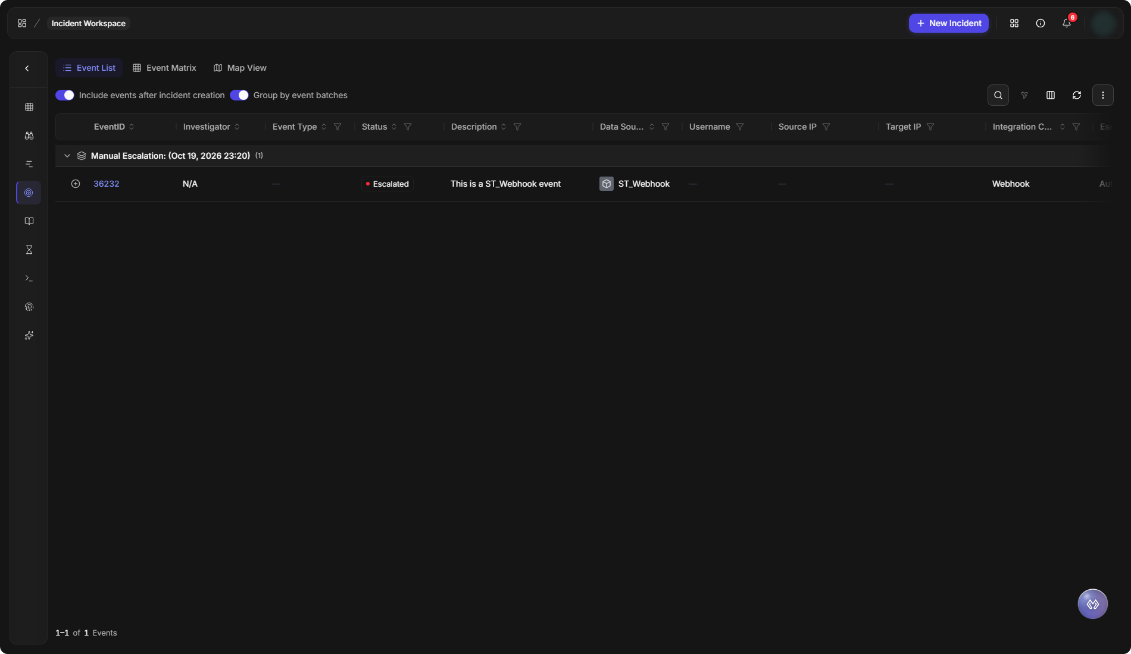Switch to the Event List tab
1131x654 pixels.
pyautogui.click(x=89, y=68)
